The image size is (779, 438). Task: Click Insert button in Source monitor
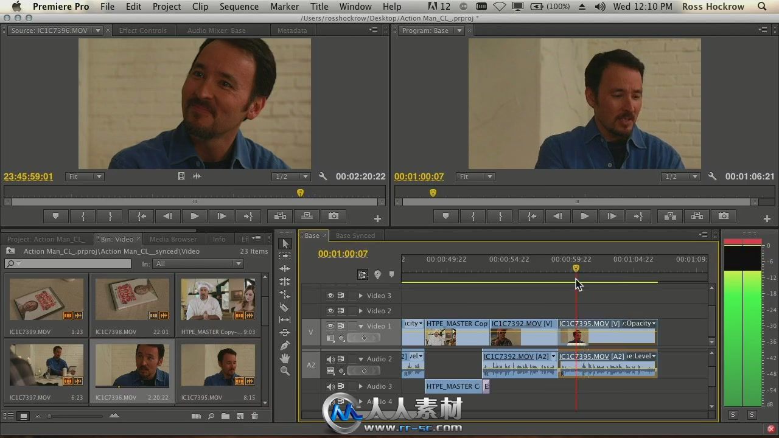(x=280, y=216)
